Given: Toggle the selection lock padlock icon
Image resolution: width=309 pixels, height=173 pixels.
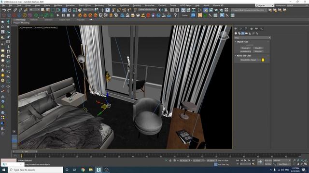Looking at the screenshot, I should pos(170,161).
